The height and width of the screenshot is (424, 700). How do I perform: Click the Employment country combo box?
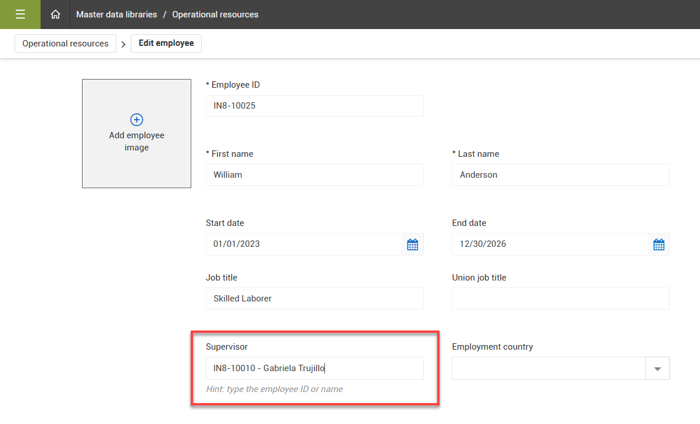pyautogui.click(x=548, y=368)
